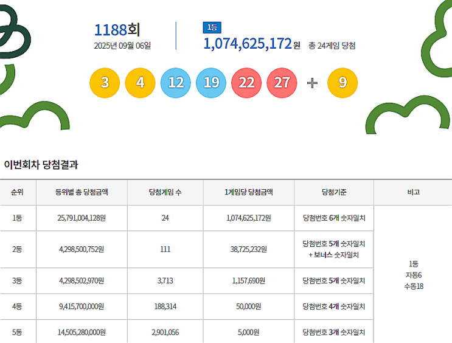Click the blue 1등 badge
The image size is (452, 343).
[212, 27]
